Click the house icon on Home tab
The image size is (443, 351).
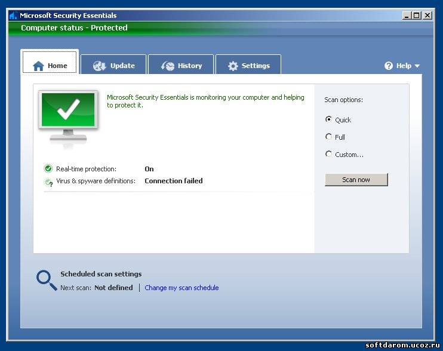pos(38,66)
